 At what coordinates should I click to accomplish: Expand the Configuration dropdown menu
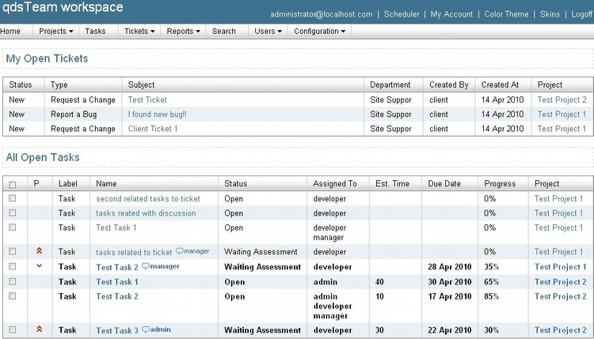[319, 32]
